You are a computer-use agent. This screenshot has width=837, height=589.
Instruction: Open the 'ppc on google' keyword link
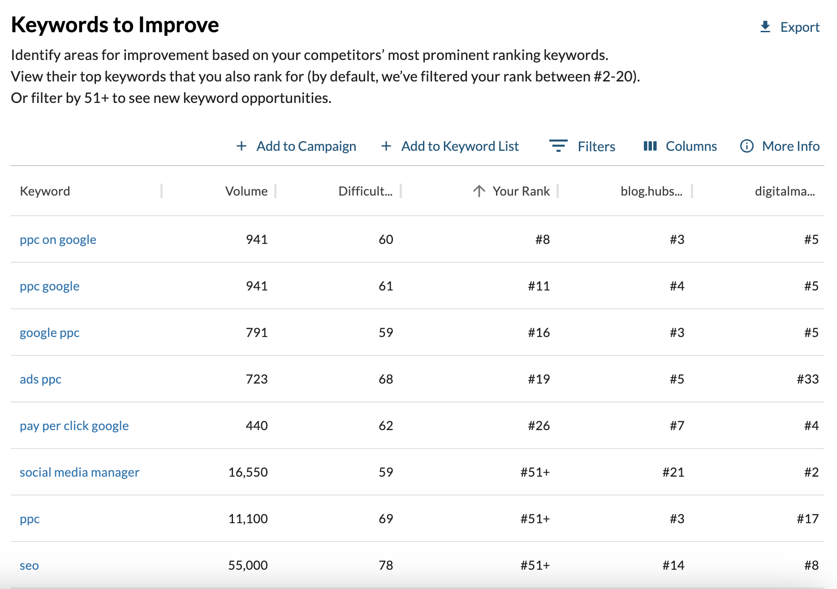coord(58,239)
